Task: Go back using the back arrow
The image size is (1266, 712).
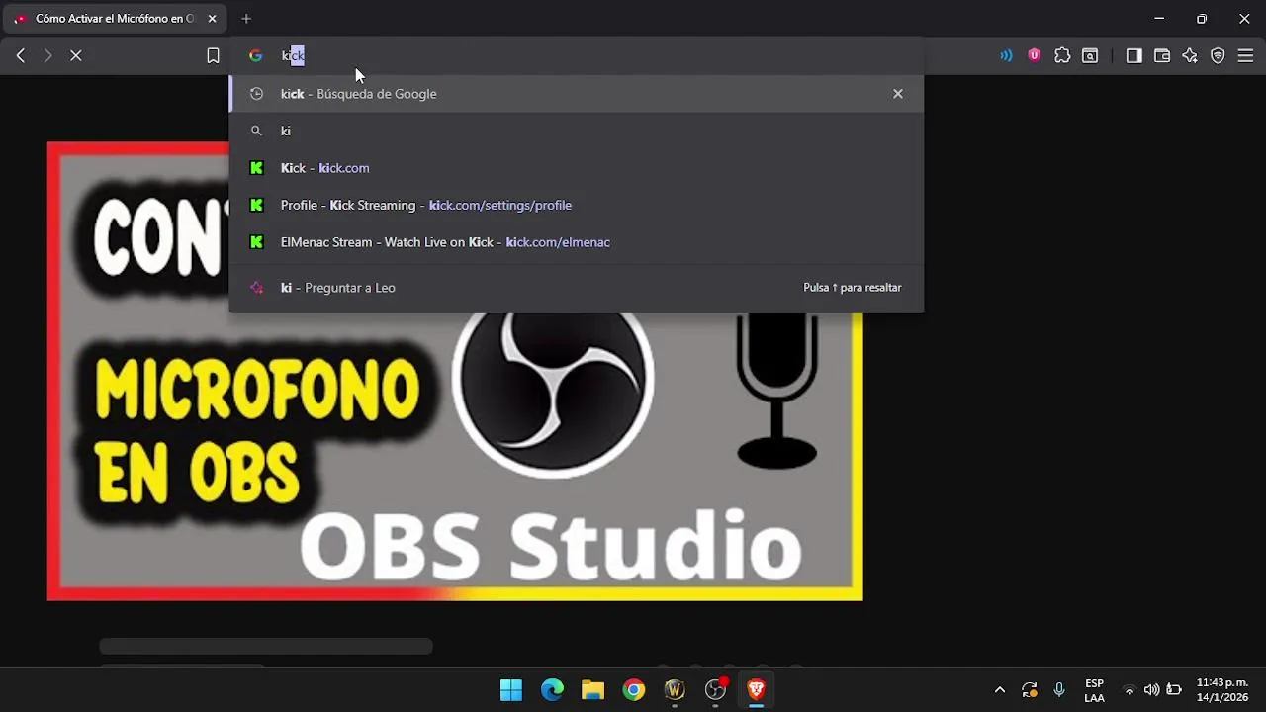Action: tap(21, 56)
